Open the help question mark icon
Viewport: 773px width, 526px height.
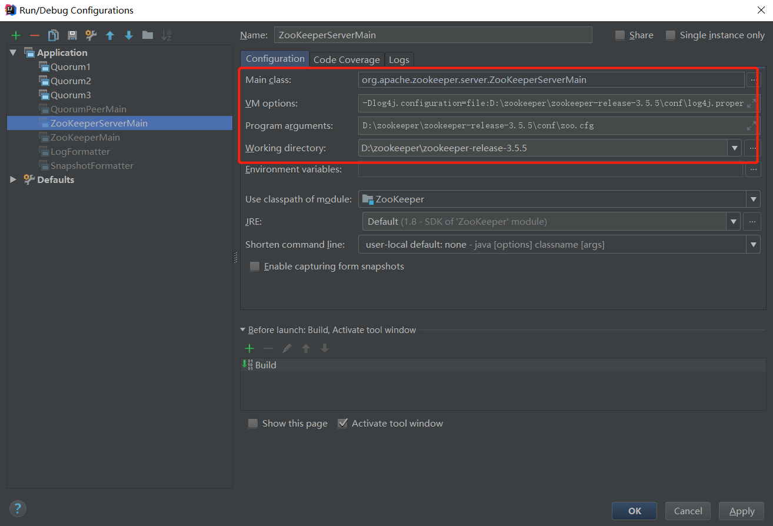tap(18, 508)
